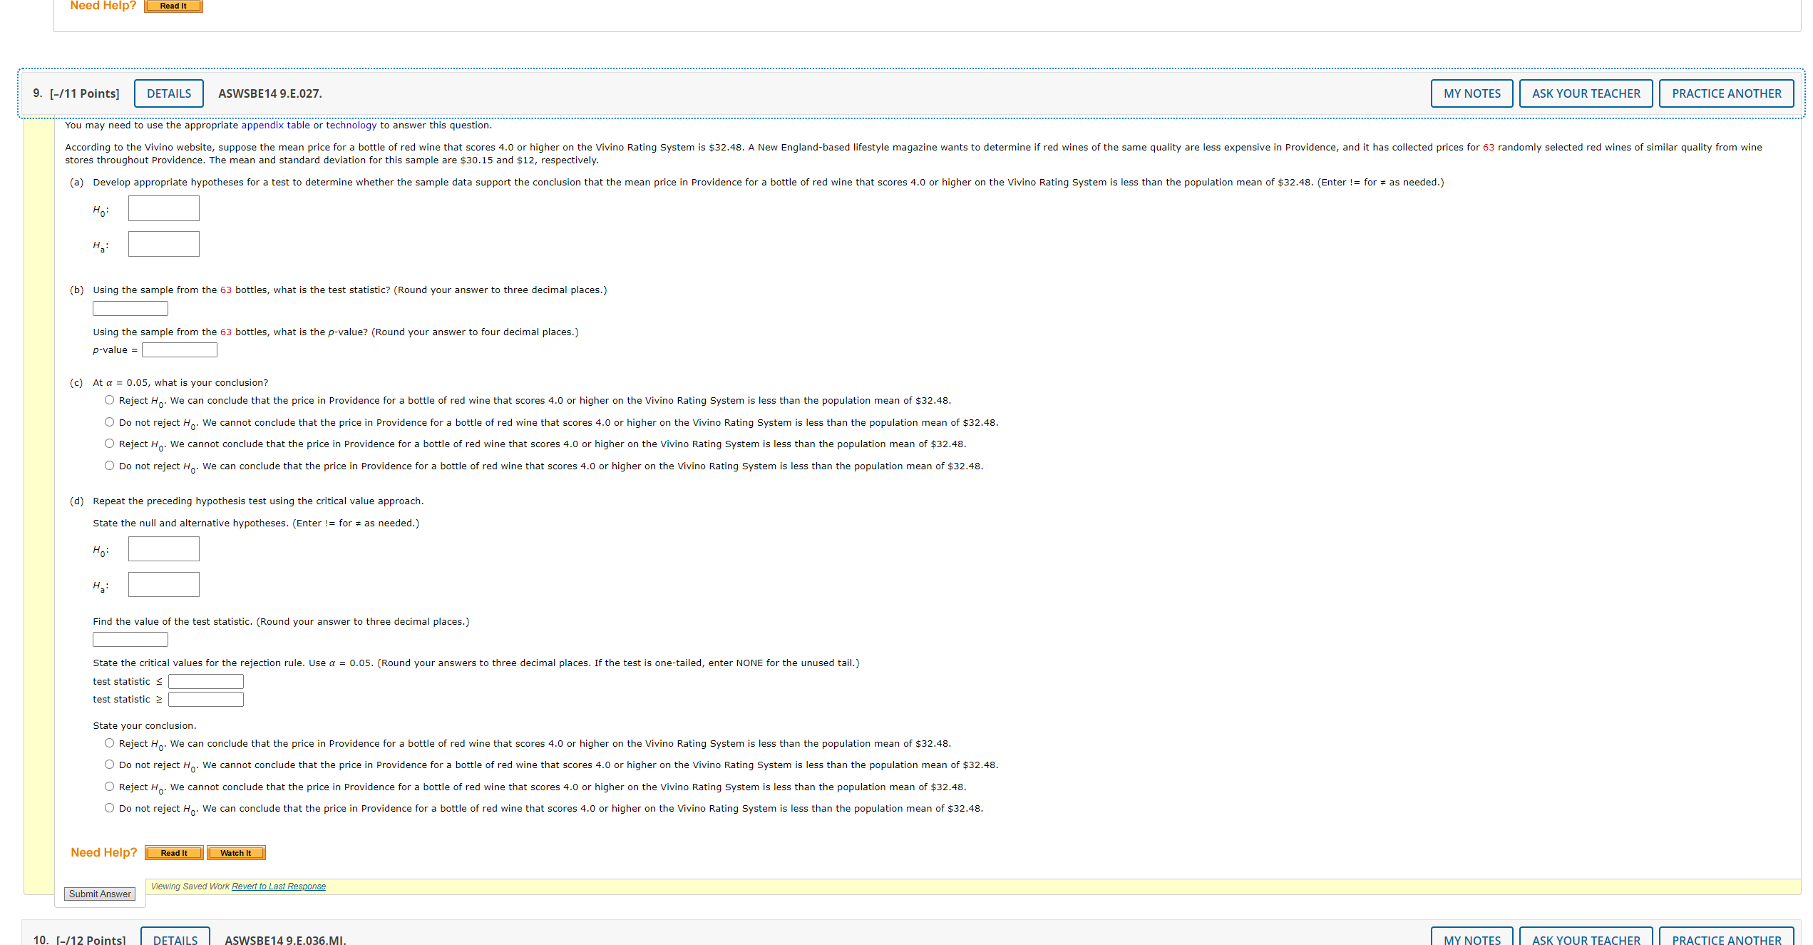Click Read It button under question 9
1813x945 pixels.
[174, 852]
